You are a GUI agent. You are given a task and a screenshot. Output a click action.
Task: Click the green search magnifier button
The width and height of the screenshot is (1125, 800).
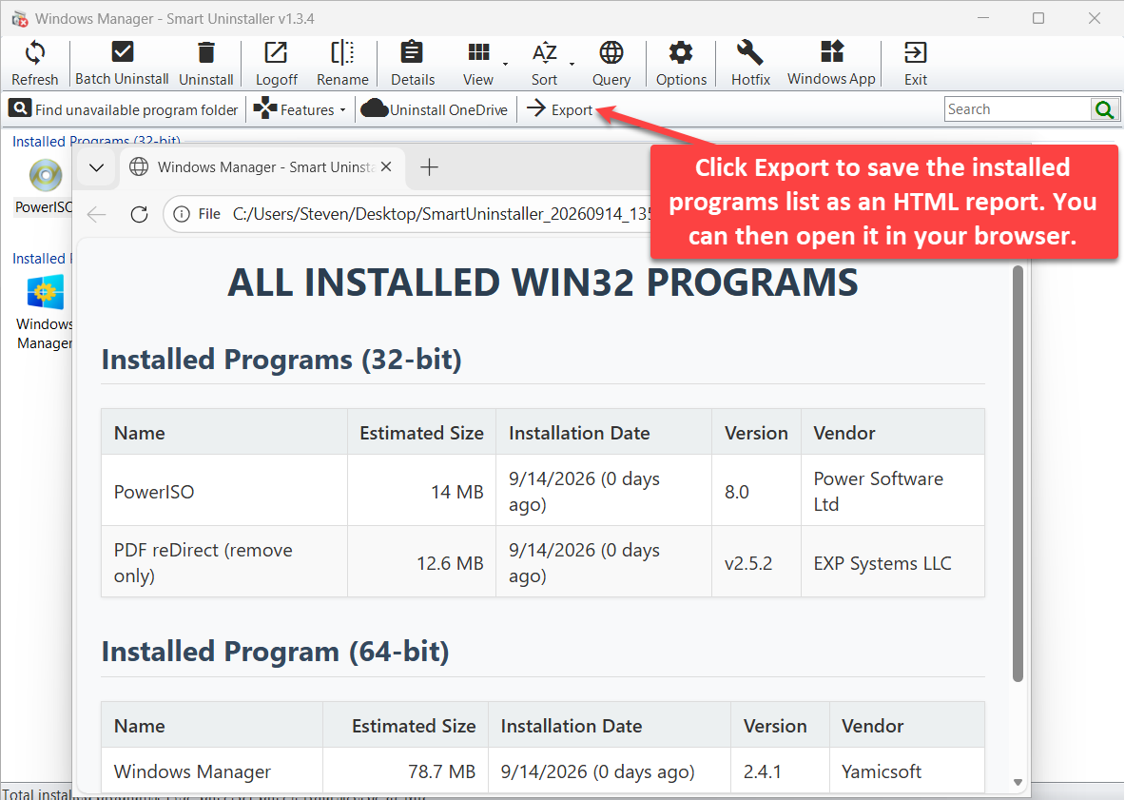click(1105, 109)
